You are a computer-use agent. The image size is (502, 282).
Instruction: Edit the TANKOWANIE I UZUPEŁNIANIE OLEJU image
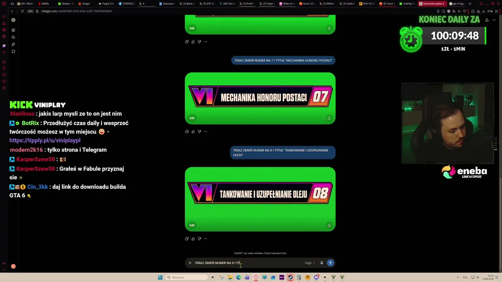point(192,225)
